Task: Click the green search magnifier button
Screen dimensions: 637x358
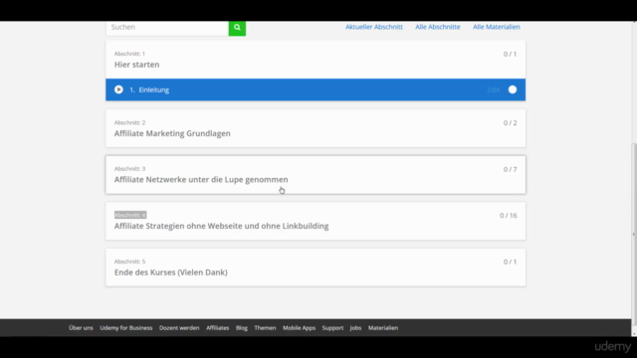Action: coord(237,28)
